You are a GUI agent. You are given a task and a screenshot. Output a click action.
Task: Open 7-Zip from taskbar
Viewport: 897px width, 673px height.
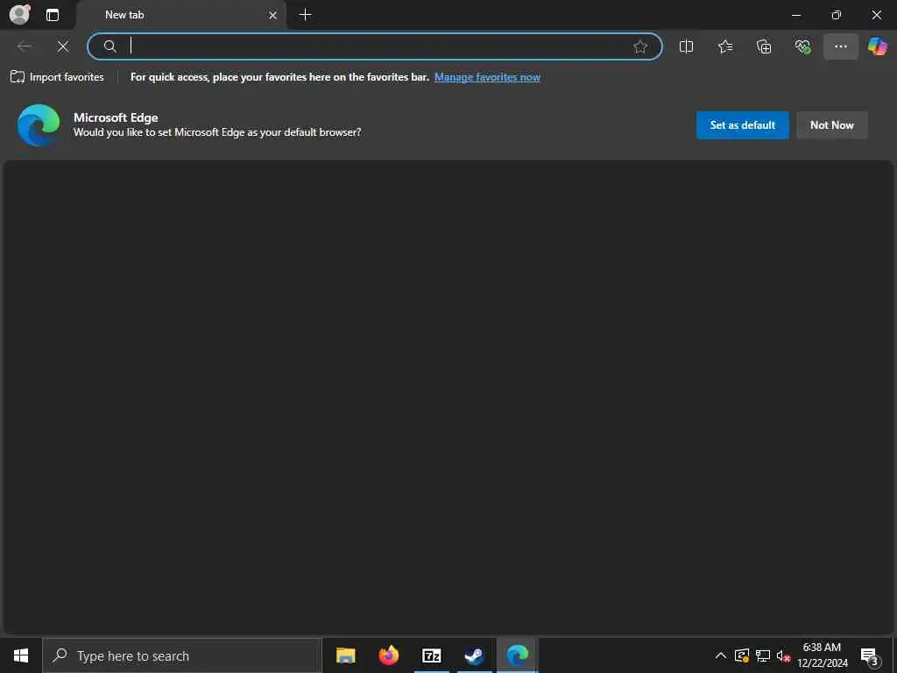point(431,655)
